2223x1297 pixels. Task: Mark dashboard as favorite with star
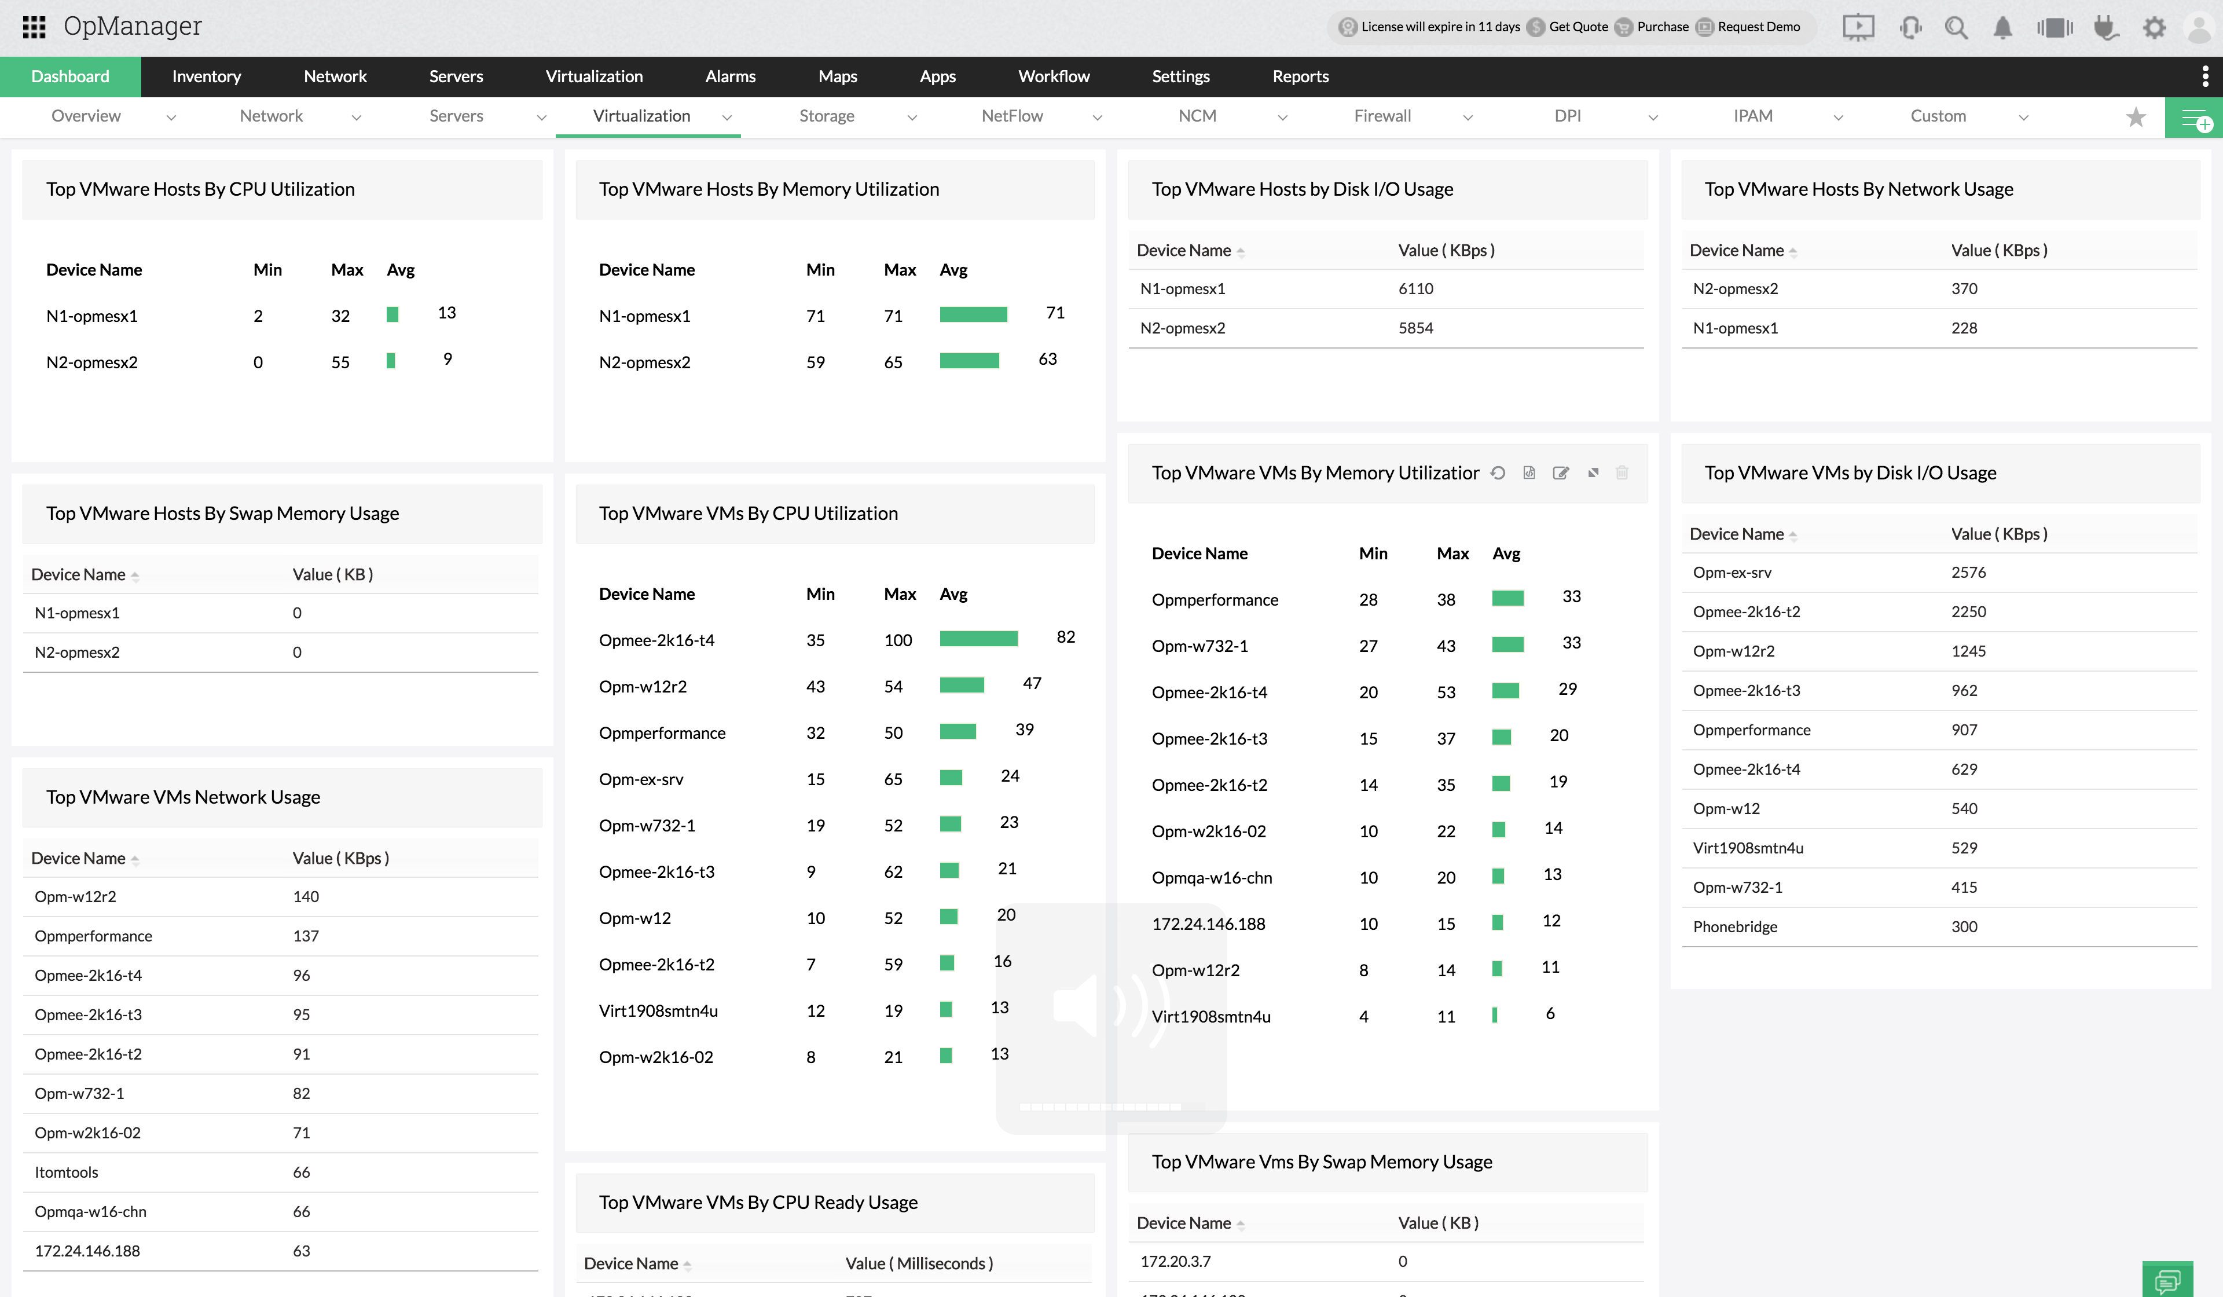[x=2136, y=116]
